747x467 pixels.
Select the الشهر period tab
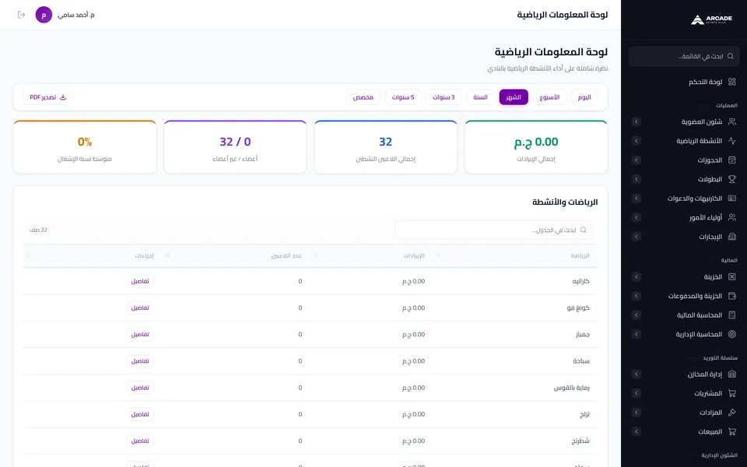click(514, 97)
